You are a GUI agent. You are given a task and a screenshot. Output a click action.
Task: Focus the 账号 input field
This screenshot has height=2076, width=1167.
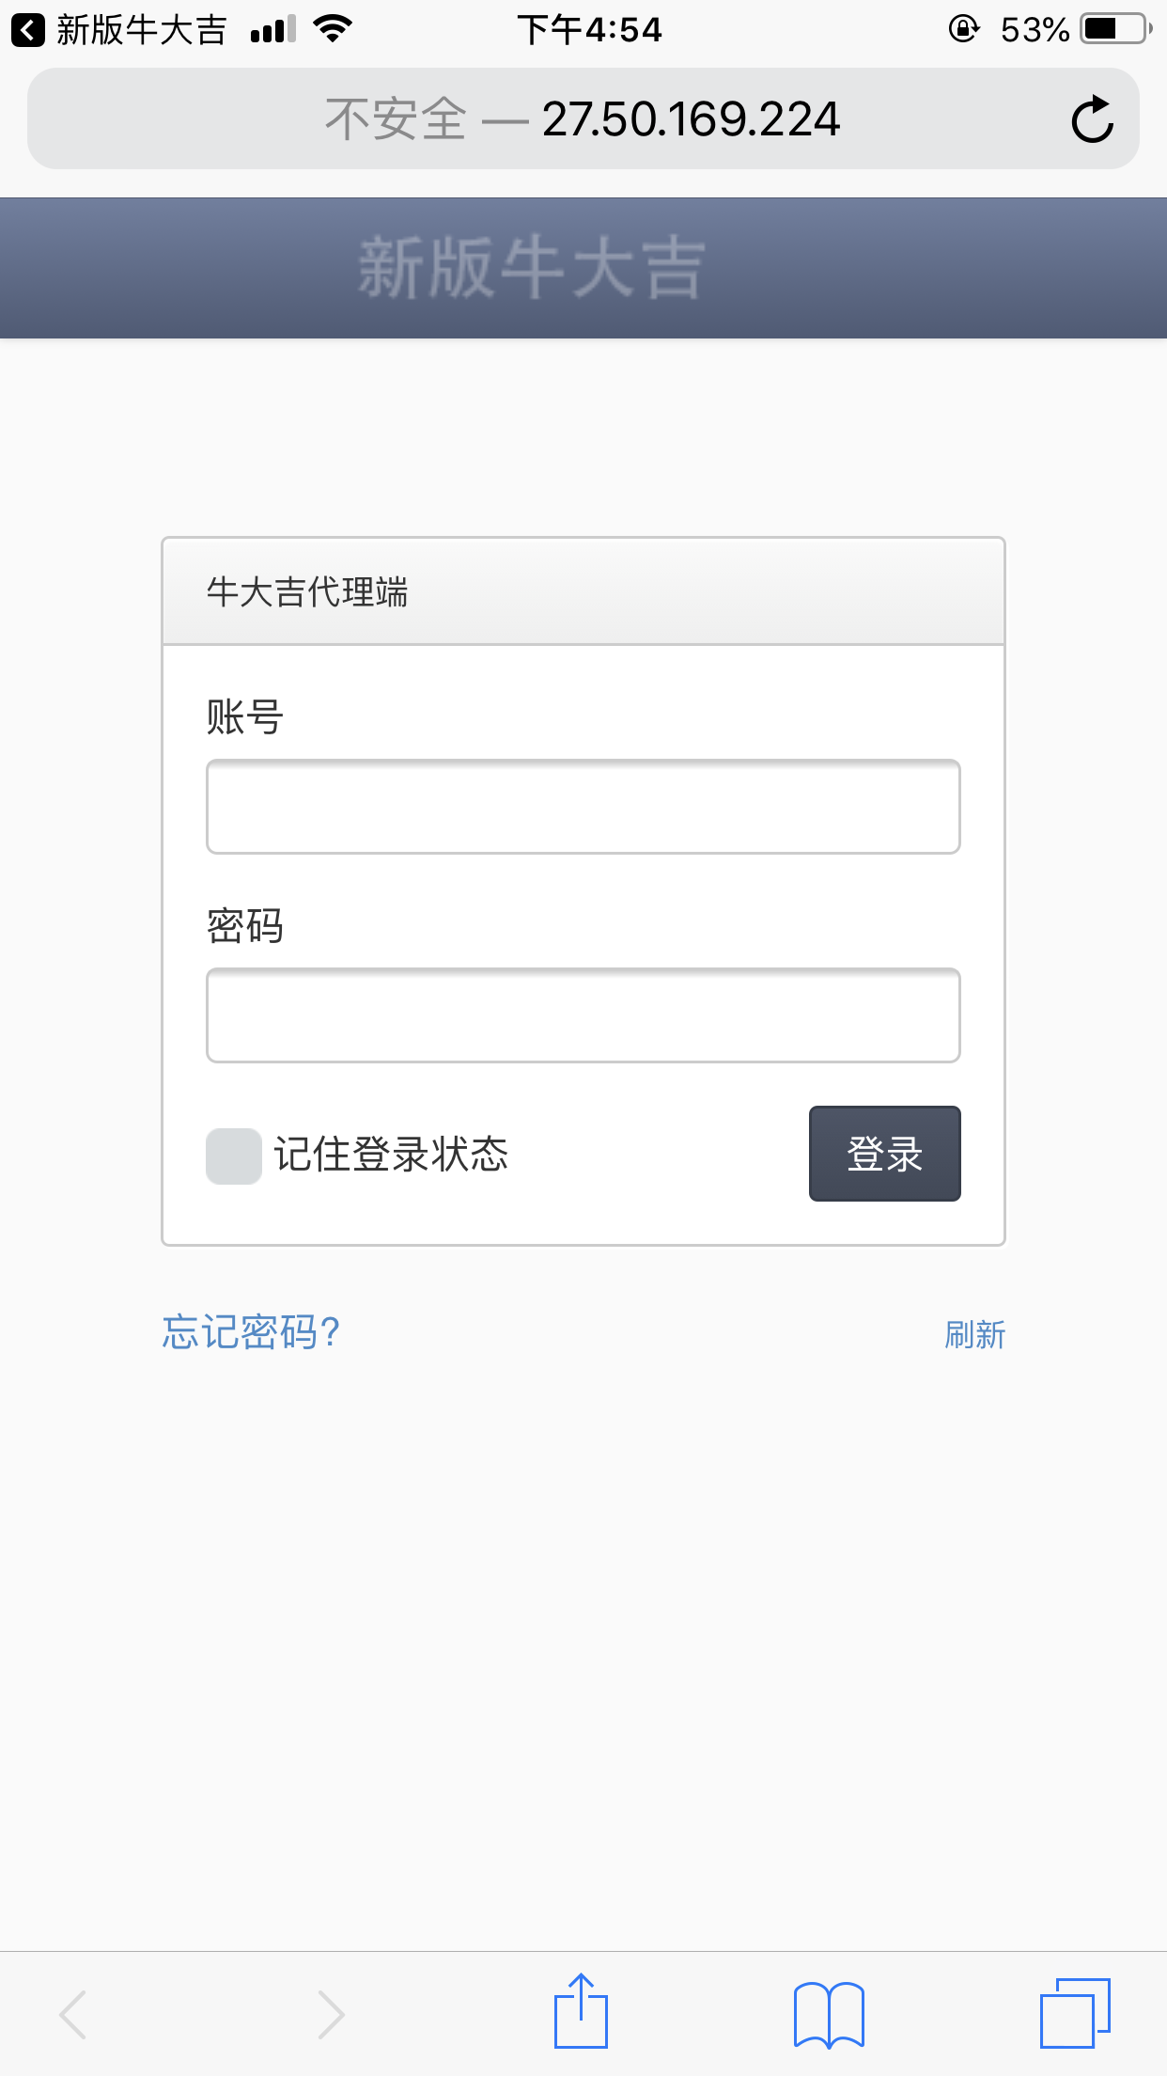[x=583, y=807]
